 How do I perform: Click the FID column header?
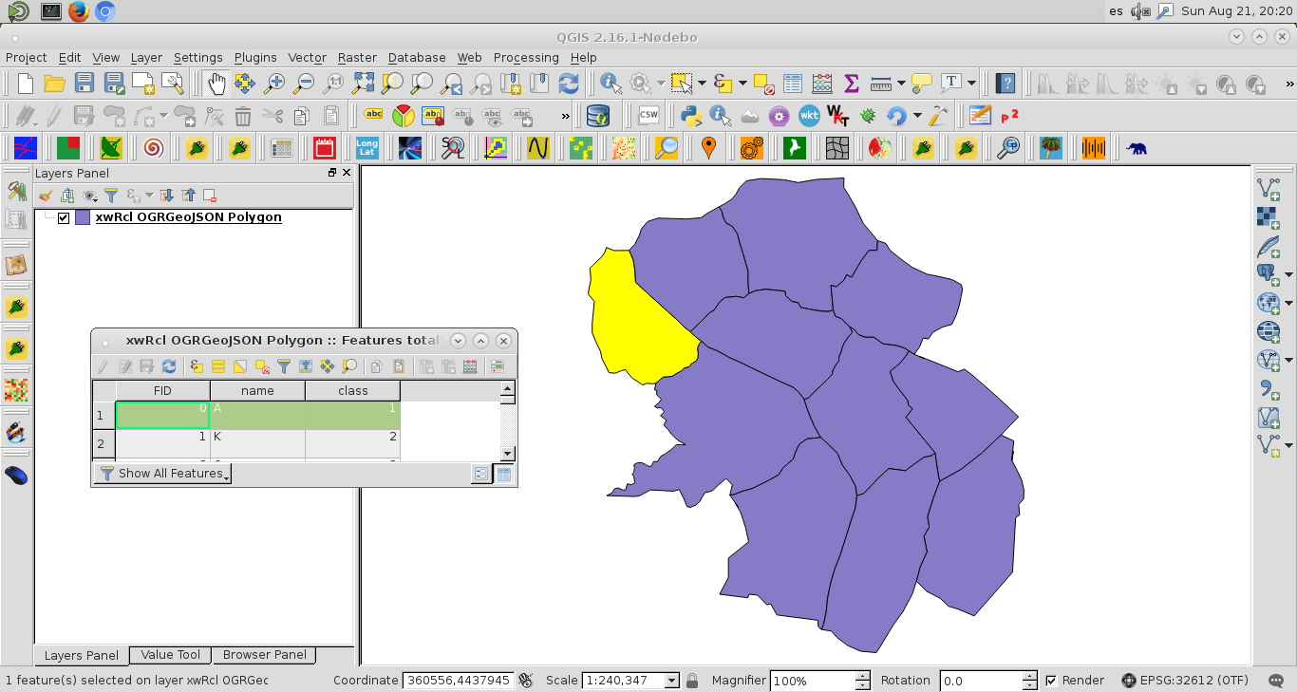tap(162, 391)
